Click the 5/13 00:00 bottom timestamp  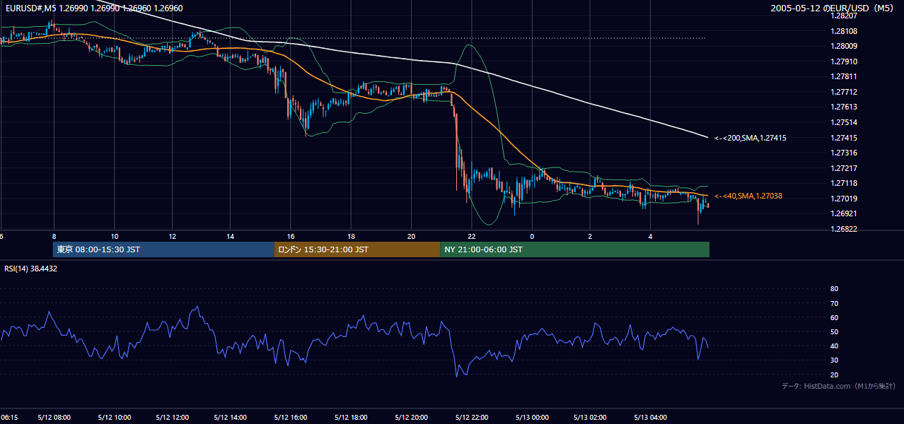pyautogui.click(x=531, y=418)
